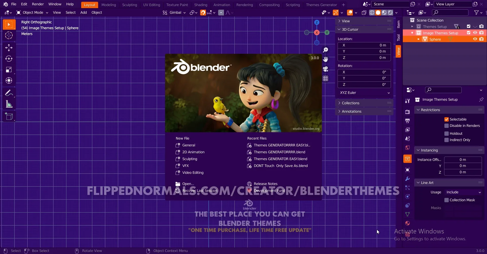Open recent Themes GENERATOR EASY.blend
The width and height of the screenshot is (487, 254).
281,159
